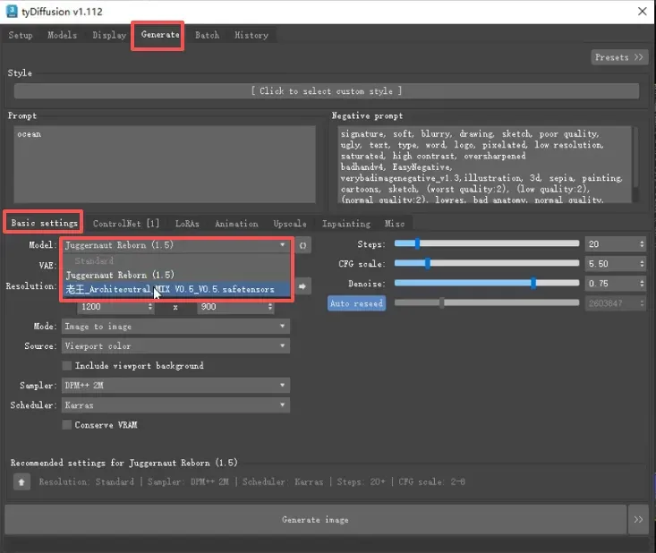Switch to the Display tab

click(x=109, y=35)
